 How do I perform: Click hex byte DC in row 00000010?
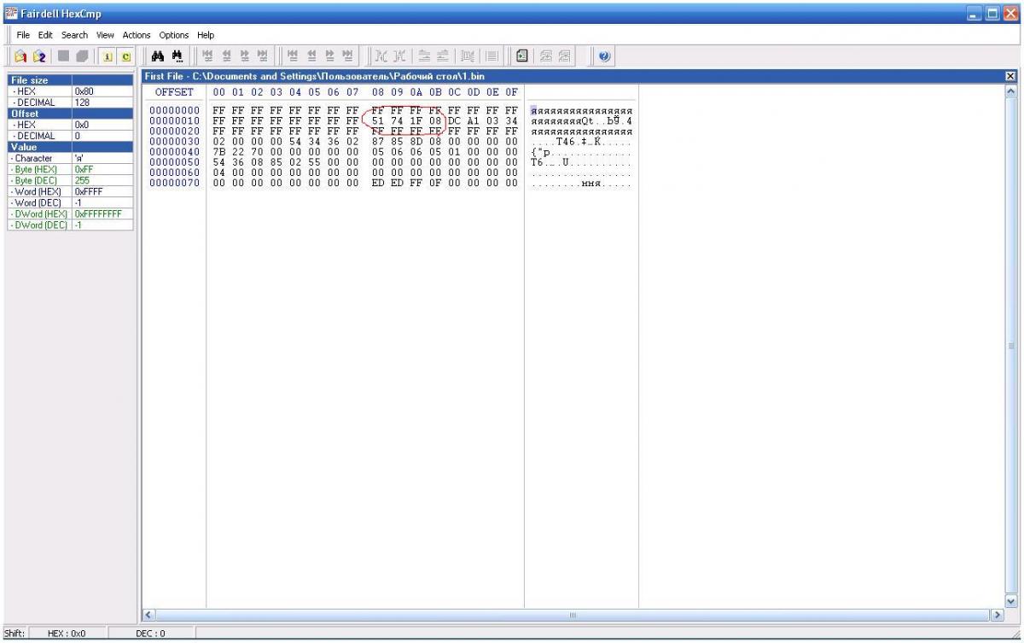pos(454,121)
